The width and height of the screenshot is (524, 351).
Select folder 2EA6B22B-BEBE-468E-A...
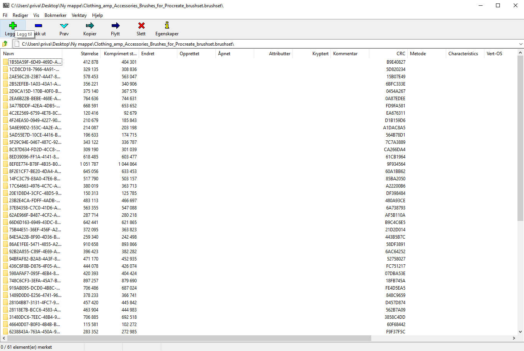35,99
